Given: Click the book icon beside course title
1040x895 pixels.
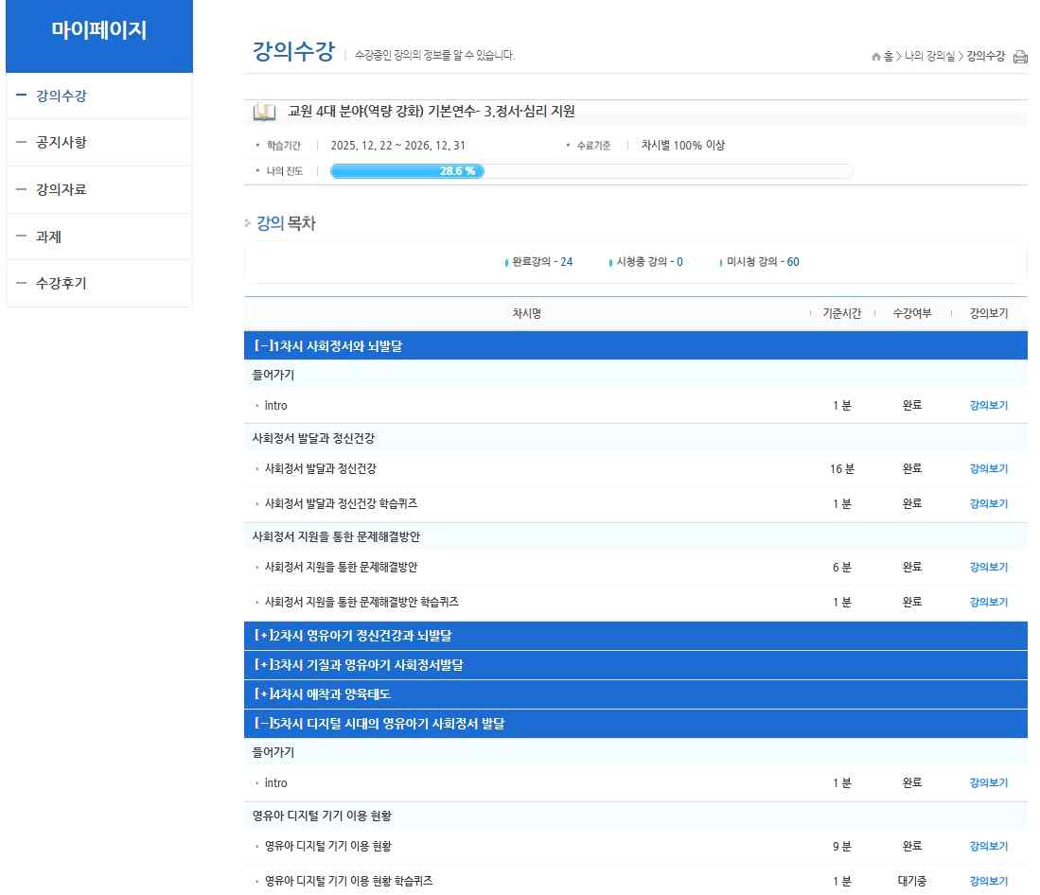Looking at the screenshot, I should click(x=264, y=113).
